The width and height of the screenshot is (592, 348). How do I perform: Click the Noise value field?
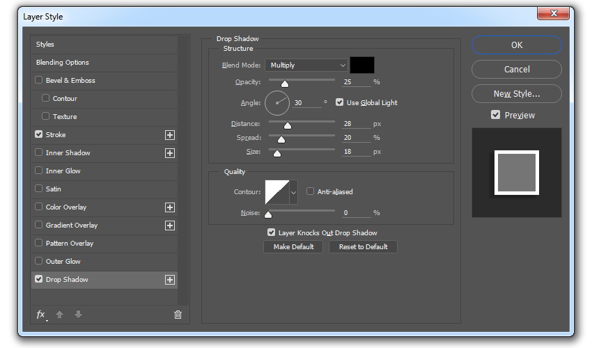pos(357,213)
